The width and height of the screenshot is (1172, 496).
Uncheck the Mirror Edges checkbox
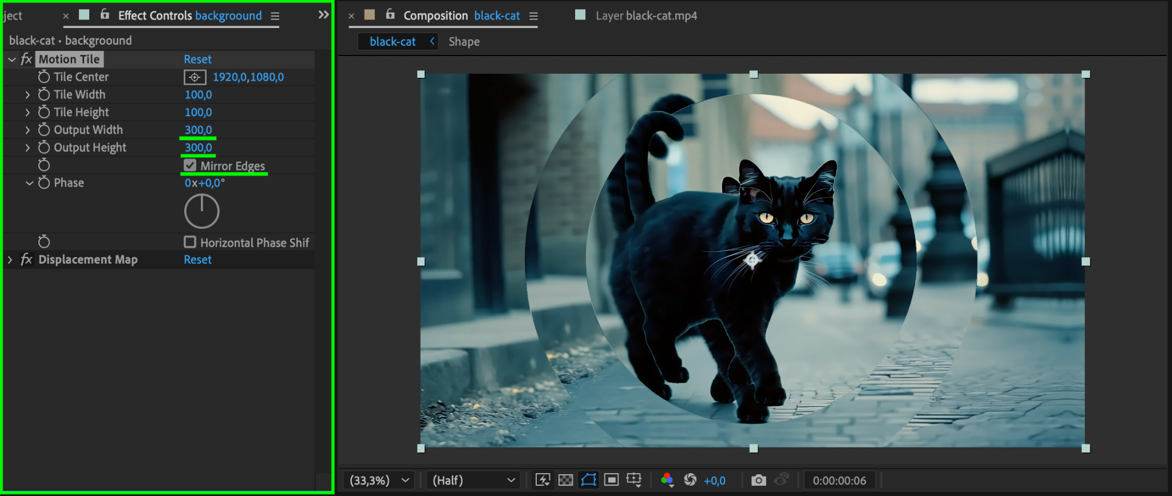point(190,165)
